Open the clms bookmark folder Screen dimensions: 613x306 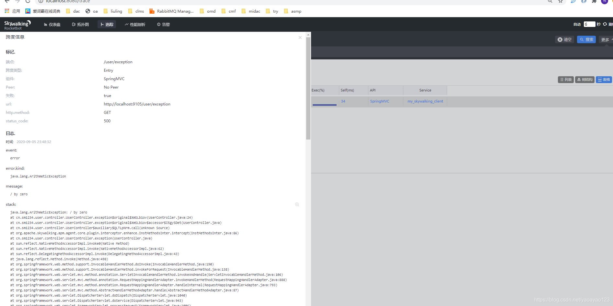136,11
